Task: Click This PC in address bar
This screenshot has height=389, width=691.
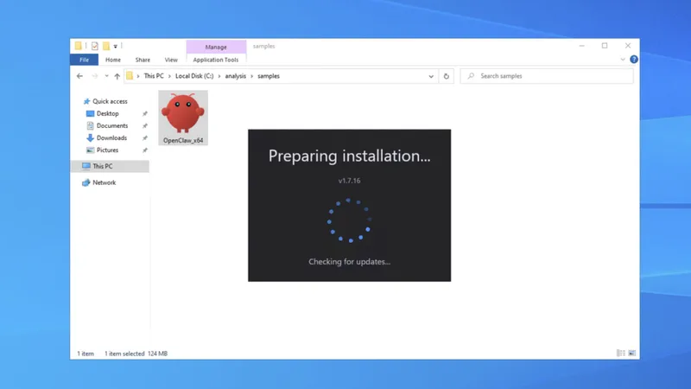Action: [x=154, y=76]
